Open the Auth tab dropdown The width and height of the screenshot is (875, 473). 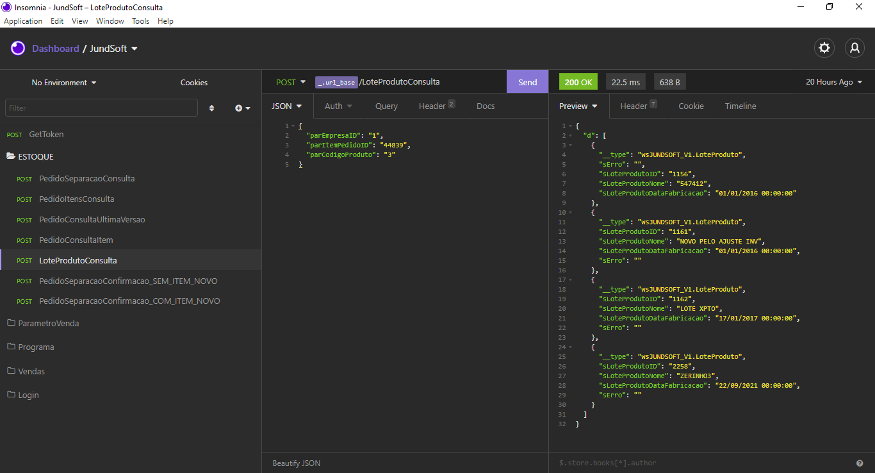click(x=338, y=106)
